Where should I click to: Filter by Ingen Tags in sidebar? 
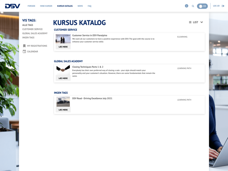(x=28, y=38)
